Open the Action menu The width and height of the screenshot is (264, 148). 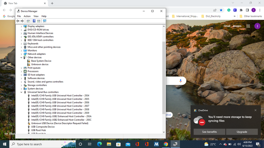pos(27,16)
